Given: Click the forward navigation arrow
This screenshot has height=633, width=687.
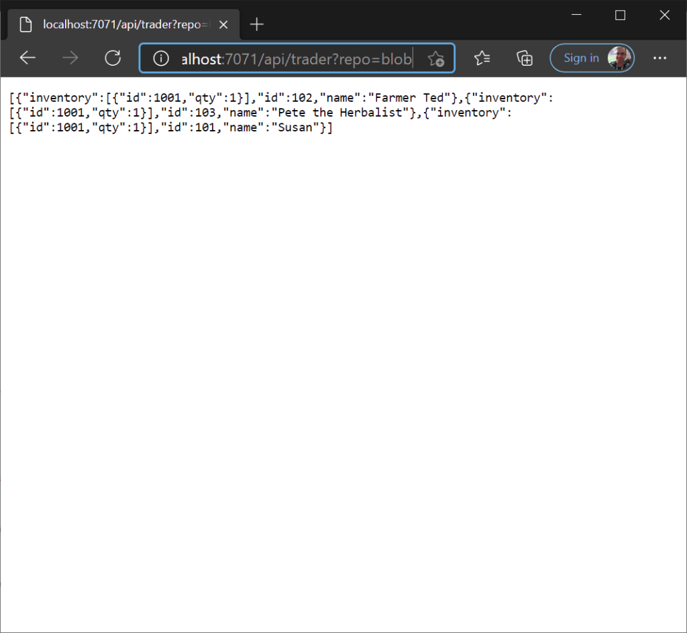Looking at the screenshot, I should click(x=70, y=58).
